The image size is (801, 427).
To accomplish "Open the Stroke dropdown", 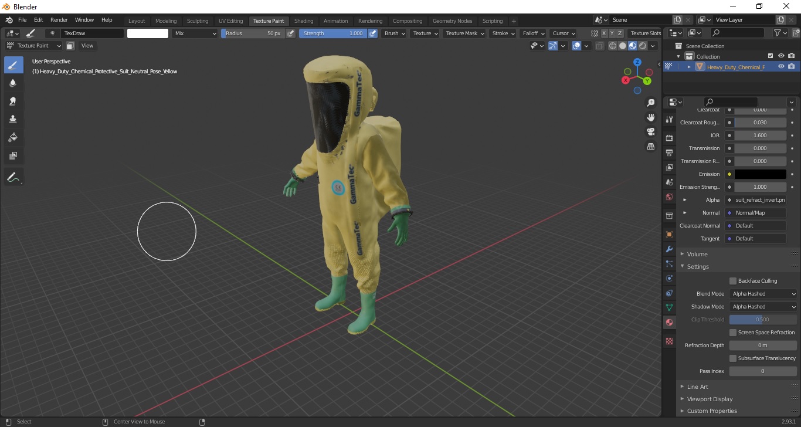I will (503, 33).
